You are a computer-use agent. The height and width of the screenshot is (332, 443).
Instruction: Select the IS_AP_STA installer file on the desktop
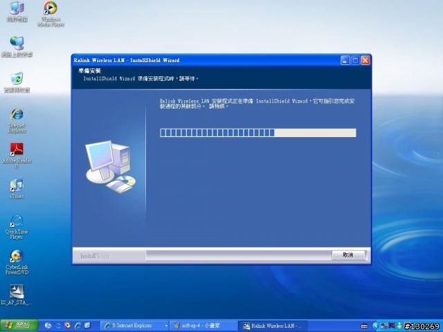pos(17,295)
